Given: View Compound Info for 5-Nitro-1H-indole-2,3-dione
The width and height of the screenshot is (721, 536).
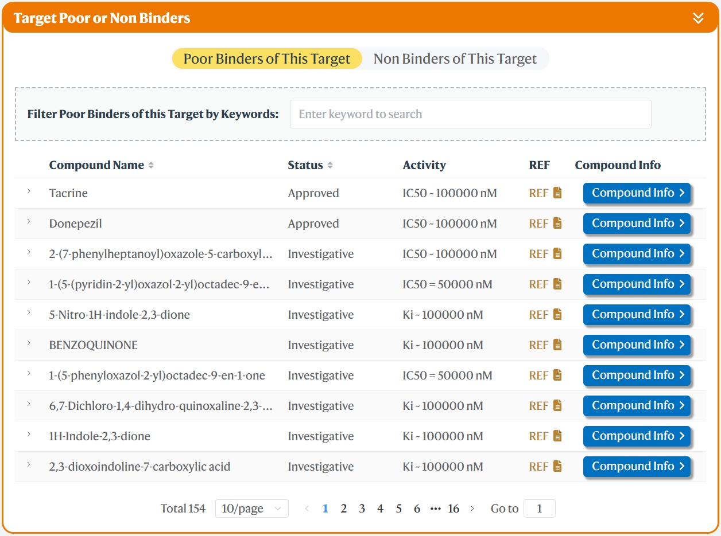Looking at the screenshot, I should pos(637,315).
